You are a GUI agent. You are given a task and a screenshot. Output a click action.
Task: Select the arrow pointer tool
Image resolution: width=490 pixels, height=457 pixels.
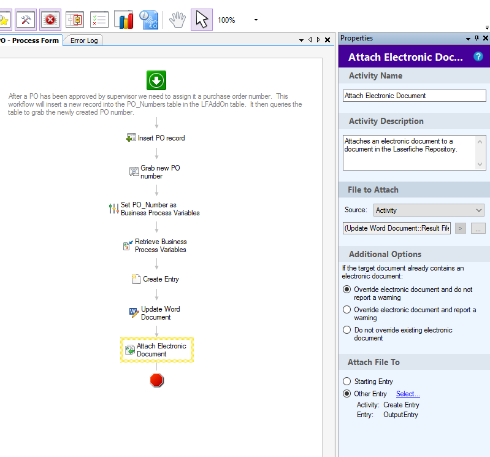202,20
